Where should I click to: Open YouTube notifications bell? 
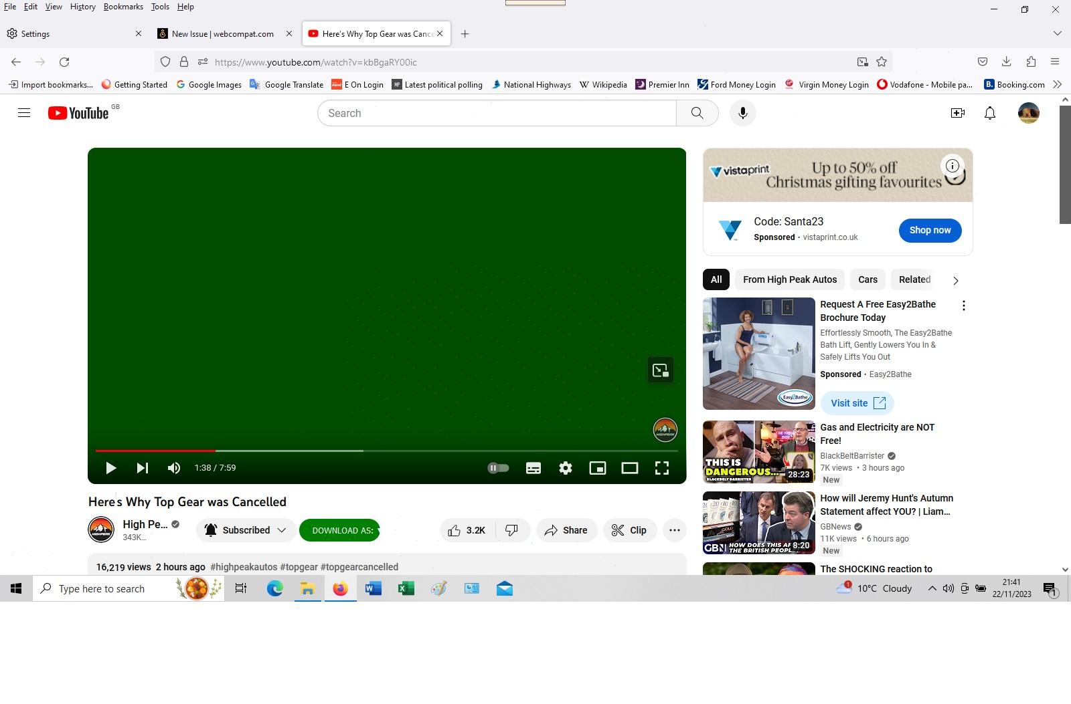click(x=989, y=113)
